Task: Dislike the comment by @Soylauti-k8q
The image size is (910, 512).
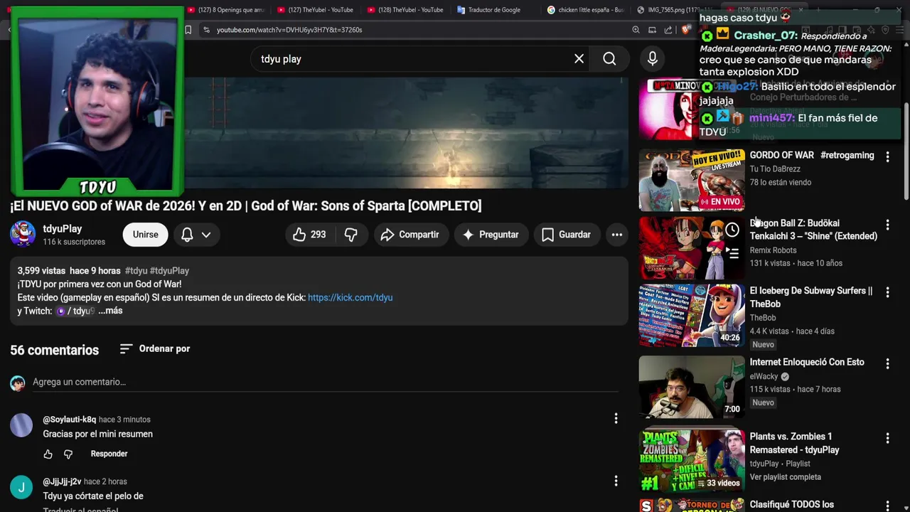Action: (68, 454)
